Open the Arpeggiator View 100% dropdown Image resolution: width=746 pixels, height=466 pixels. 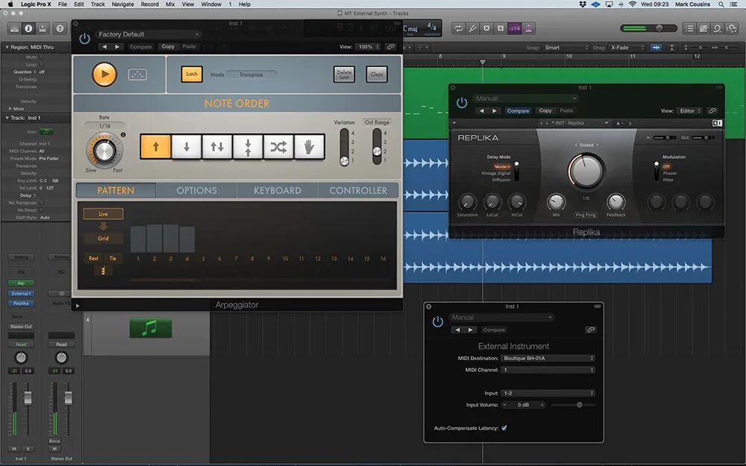(x=369, y=46)
